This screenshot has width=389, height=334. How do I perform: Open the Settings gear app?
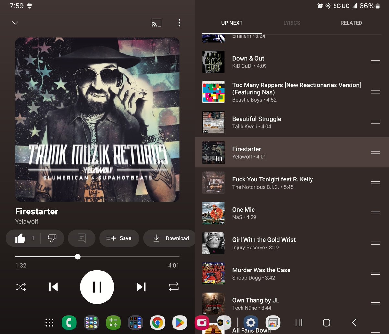[251, 323]
